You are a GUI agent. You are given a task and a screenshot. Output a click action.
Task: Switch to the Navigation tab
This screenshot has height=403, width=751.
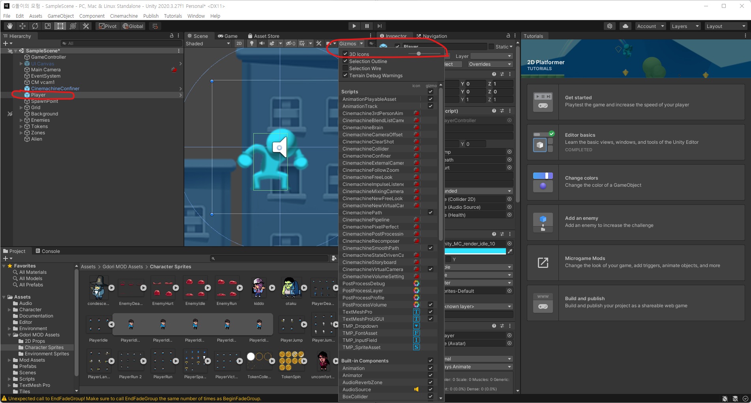[431, 36]
